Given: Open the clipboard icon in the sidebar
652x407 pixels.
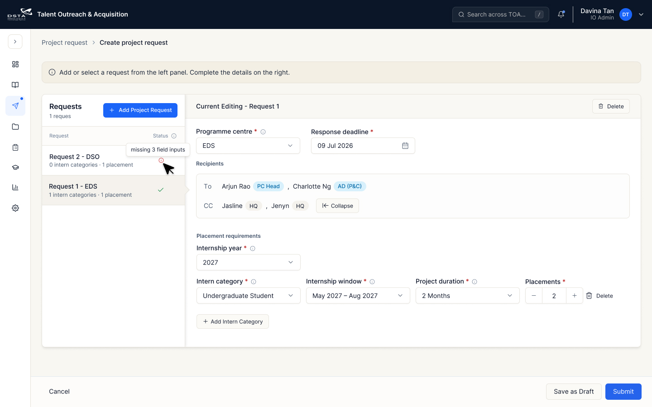Looking at the screenshot, I should (x=15, y=147).
